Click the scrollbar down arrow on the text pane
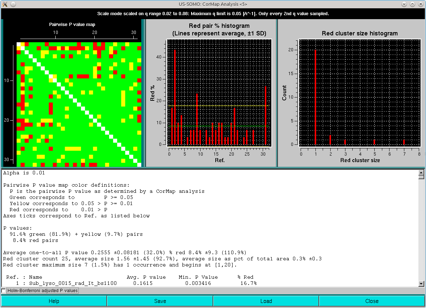This screenshot has height=308, width=426. pos(422,283)
